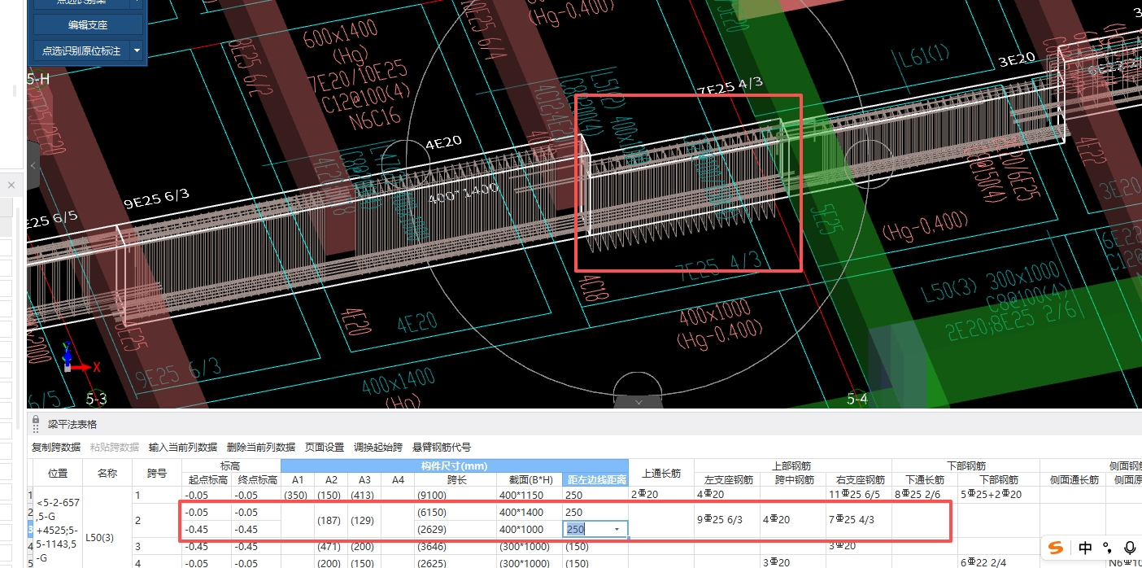The height and width of the screenshot is (568, 1142).
Task: Click the (413) cell in column A3
Action: (x=364, y=495)
